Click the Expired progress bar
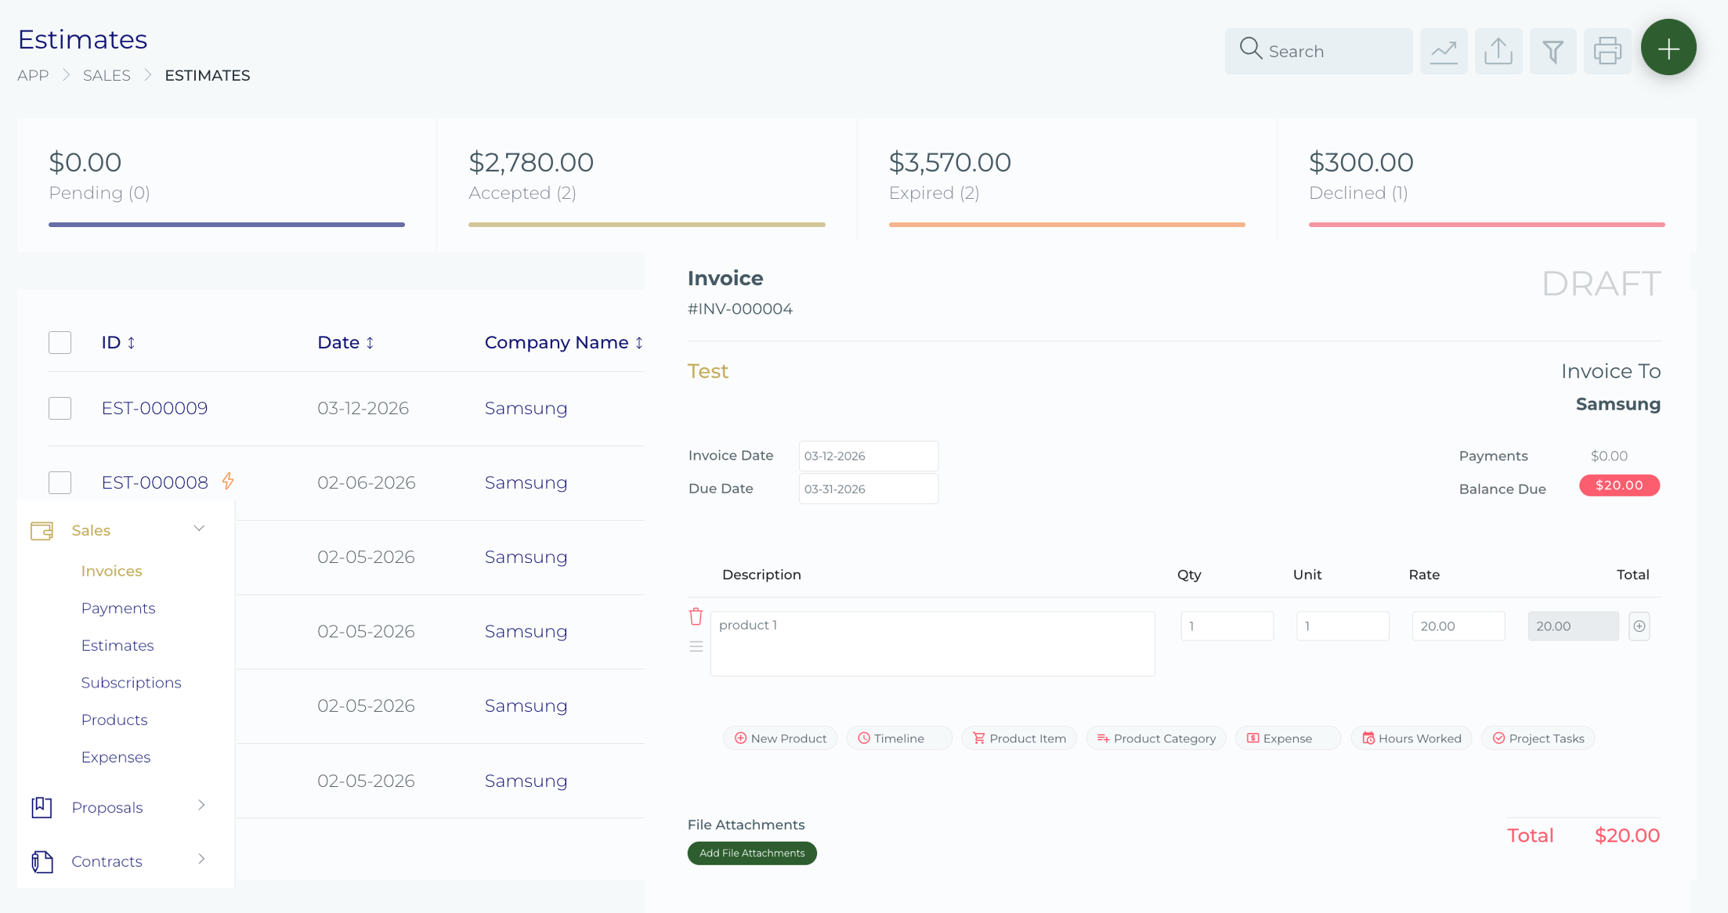Viewport: 1728px width, 913px height. click(1066, 225)
